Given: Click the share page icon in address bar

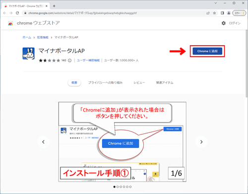Looking at the screenshot, I should (208, 13).
